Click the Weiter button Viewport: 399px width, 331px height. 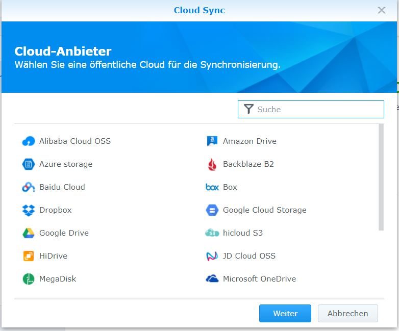coord(285,314)
